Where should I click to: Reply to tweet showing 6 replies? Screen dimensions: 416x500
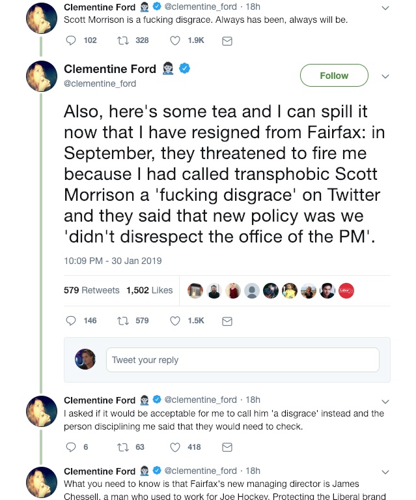[x=72, y=447]
